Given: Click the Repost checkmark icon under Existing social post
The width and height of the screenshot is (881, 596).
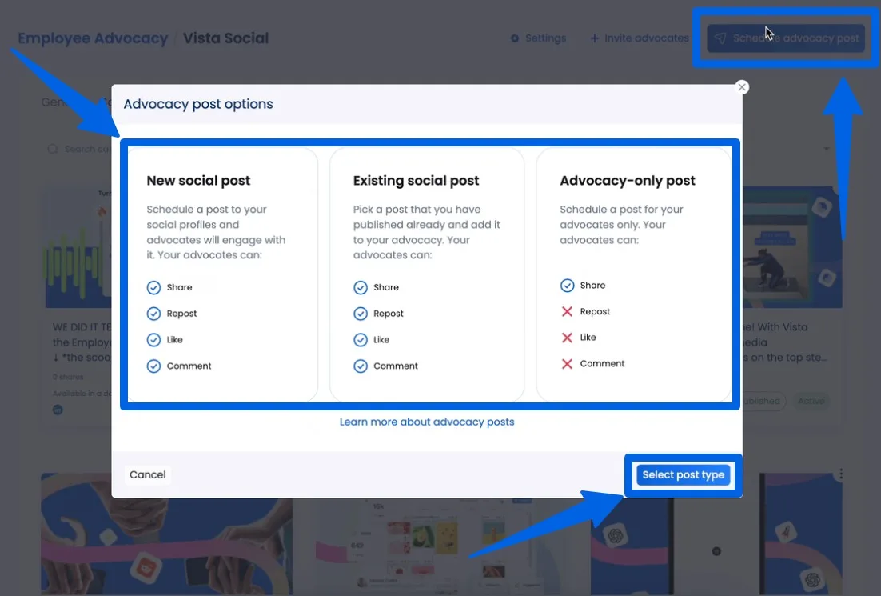Looking at the screenshot, I should (360, 313).
